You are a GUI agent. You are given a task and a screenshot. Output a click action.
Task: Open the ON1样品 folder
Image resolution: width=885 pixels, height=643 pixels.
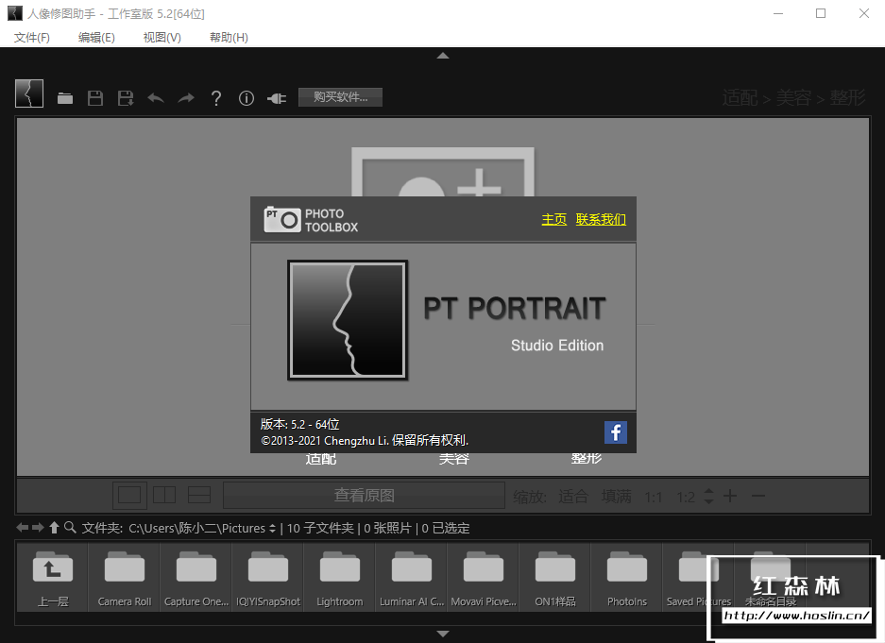pyautogui.click(x=554, y=578)
